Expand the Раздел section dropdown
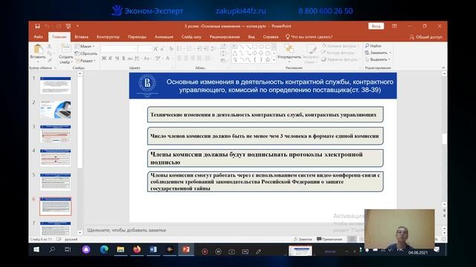The height and width of the screenshot is (267, 476). [x=86, y=61]
